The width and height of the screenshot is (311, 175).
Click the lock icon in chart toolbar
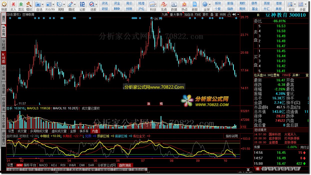coord(229,14)
